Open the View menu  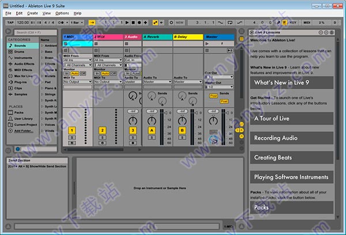point(47,13)
